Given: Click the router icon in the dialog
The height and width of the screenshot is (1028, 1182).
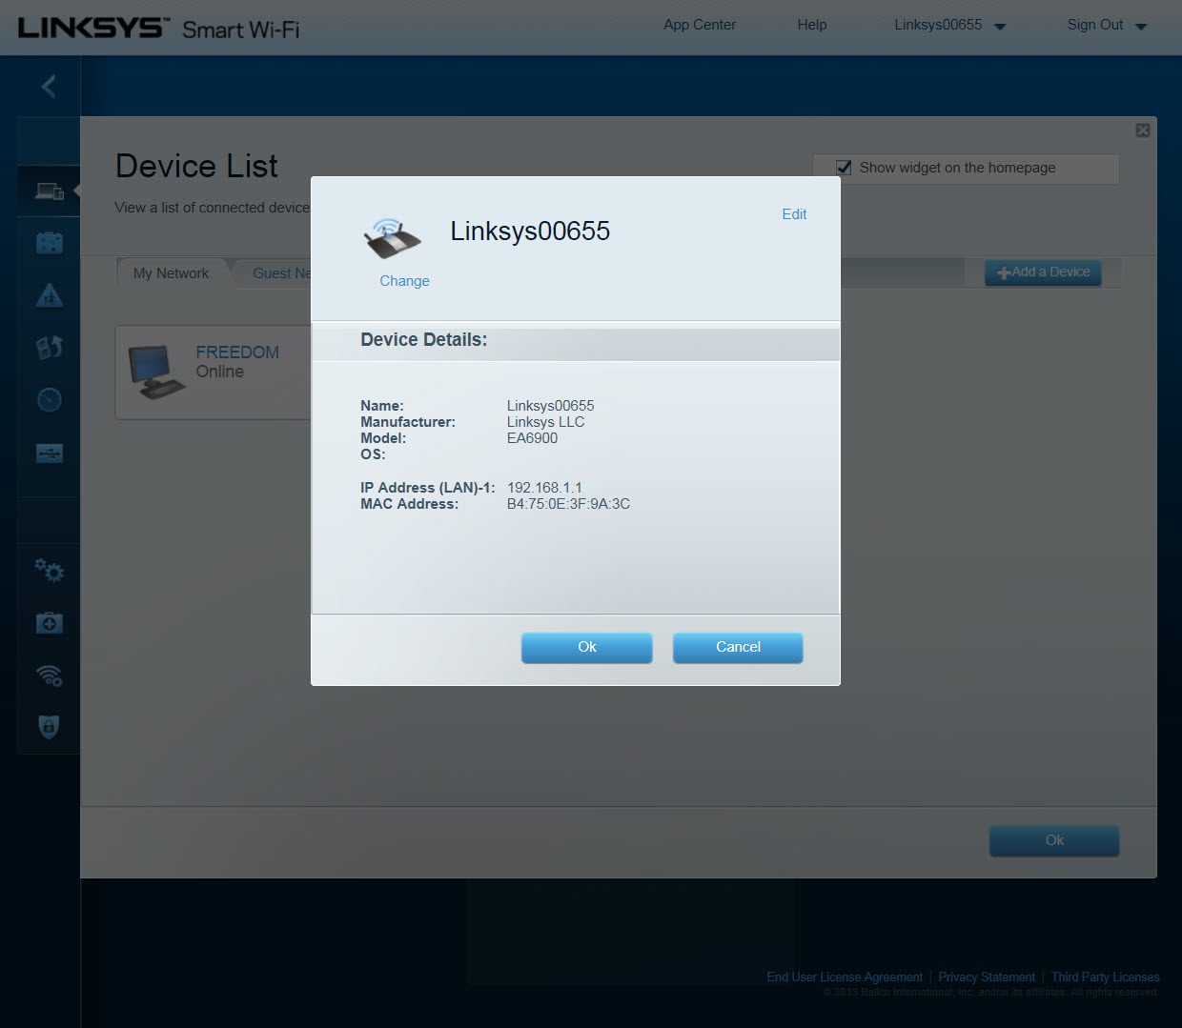Looking at the screenshot, I should coord(392,238).
